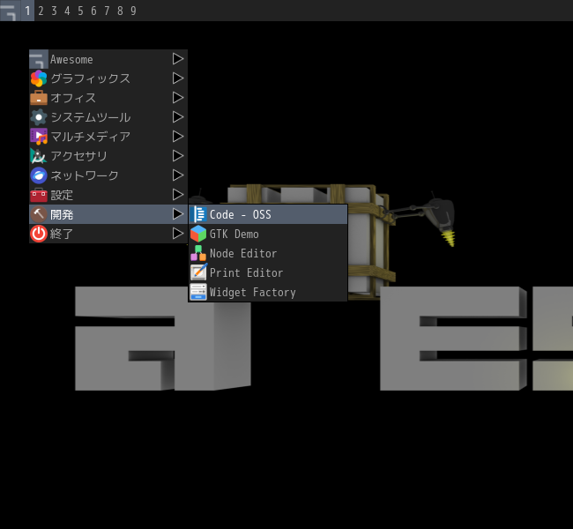Viewport: 573px width, 529px height.
Task: Expand the 終了 submenu arrow
Action: pyautogui.click(x=178, y=234)
